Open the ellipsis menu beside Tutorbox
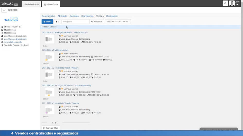 pos(4,10)
